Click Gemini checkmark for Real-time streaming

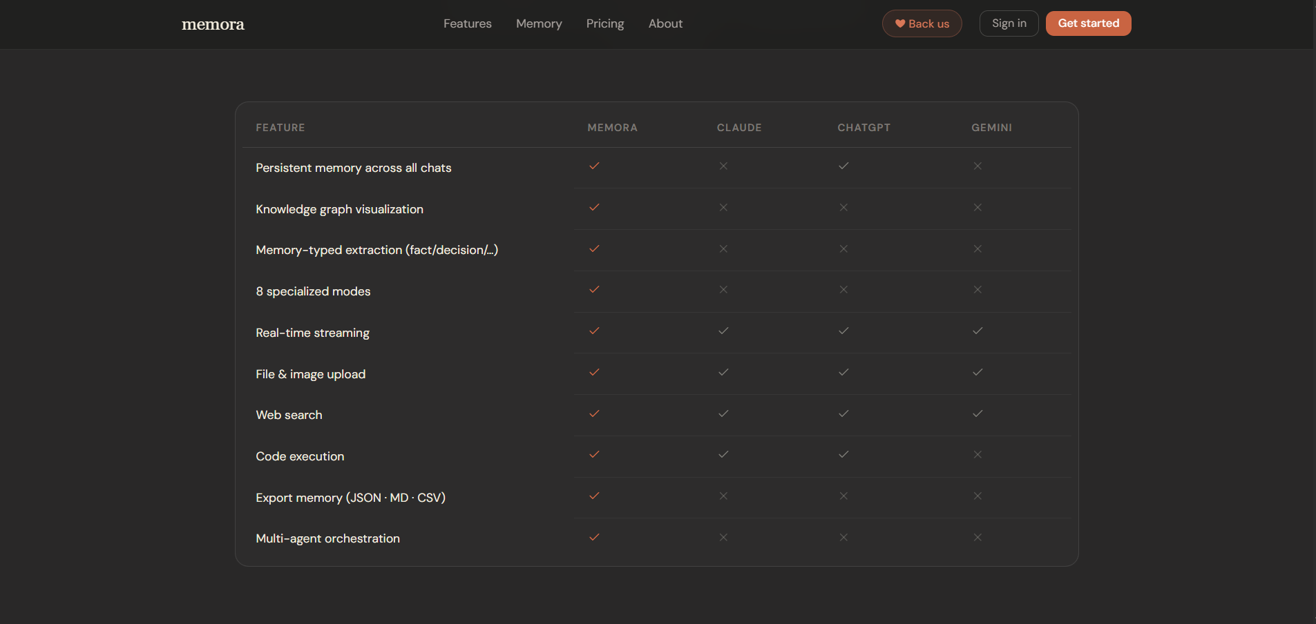pos(978,331)
